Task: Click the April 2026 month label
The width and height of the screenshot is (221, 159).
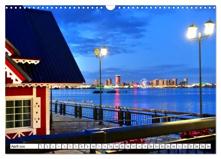Action: (x=18, y=146)
